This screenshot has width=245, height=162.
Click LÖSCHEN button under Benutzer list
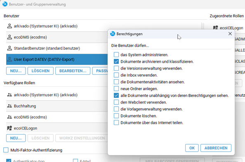coord(40,71)
